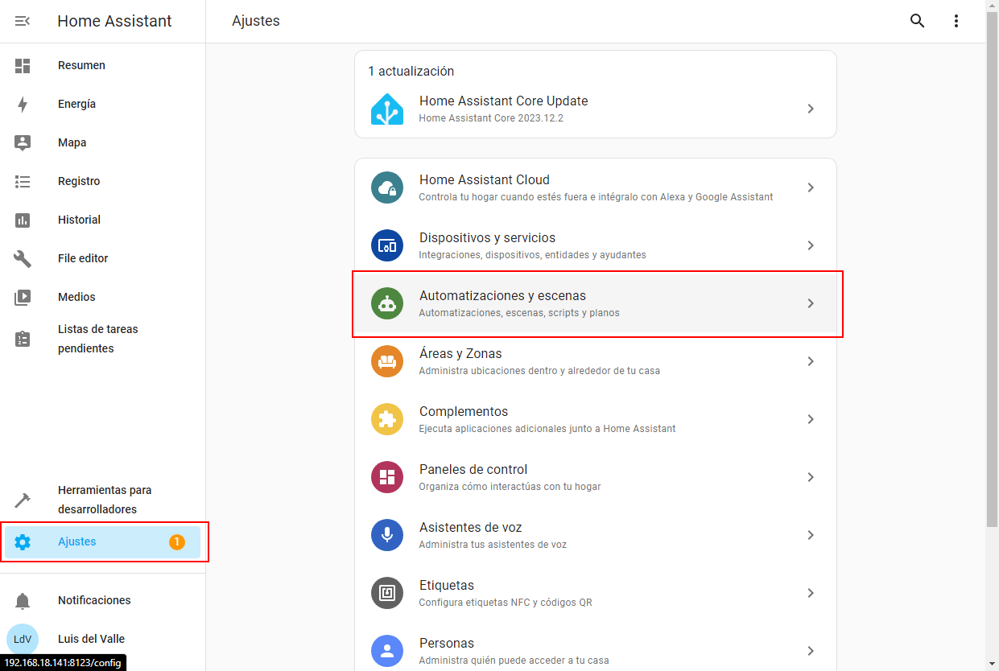Click the Herramientas para desarrolladores hammer icon
The height and width of the screenshot is (671, 999).
tap(23, 500)
